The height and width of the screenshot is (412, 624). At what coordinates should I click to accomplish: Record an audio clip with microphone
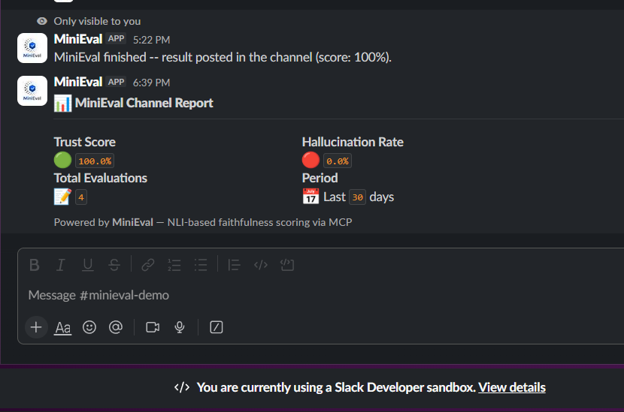tap(180, 327)
